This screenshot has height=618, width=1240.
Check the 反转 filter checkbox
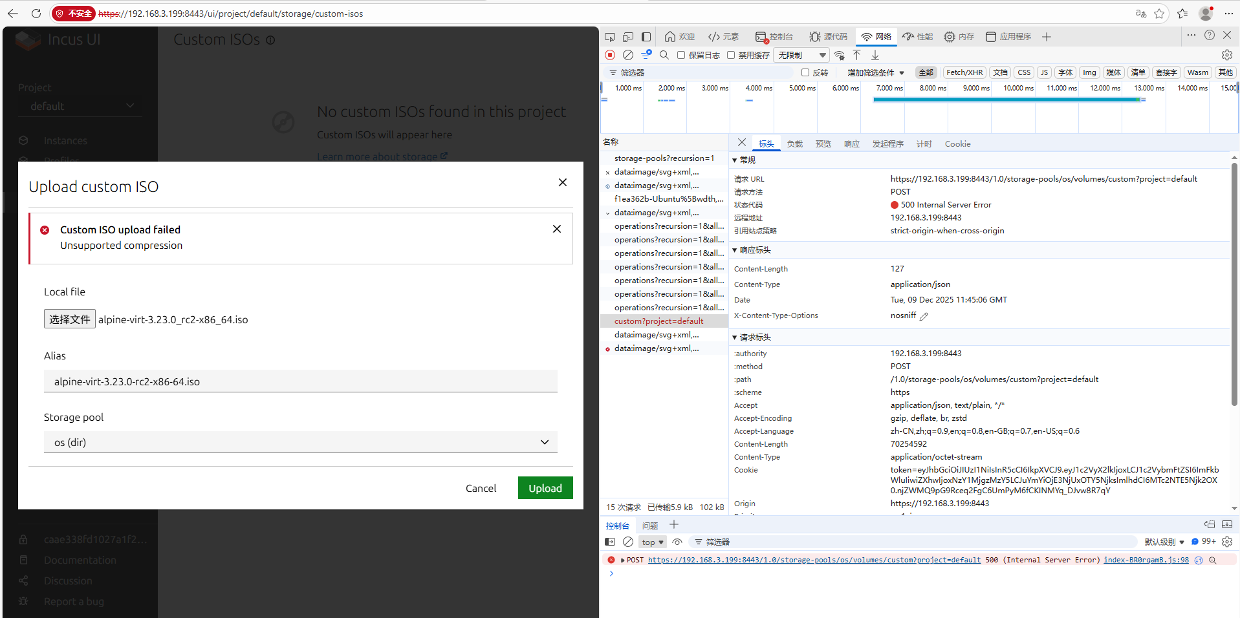(x=805, y=72)
